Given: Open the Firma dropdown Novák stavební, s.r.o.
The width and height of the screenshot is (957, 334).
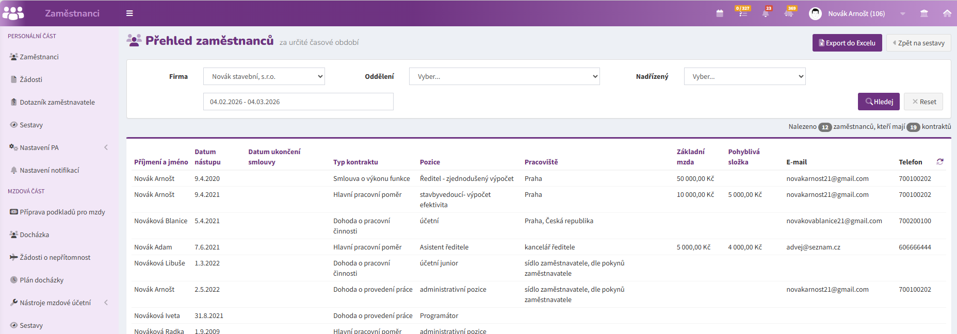Looking at the screenshot, I should click(264, 76).
